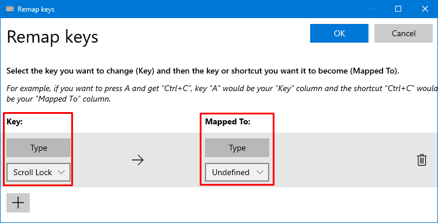438x223 pixels.
Task: Click the 'Mapped To:' column label
Action: tap(228, 122)
